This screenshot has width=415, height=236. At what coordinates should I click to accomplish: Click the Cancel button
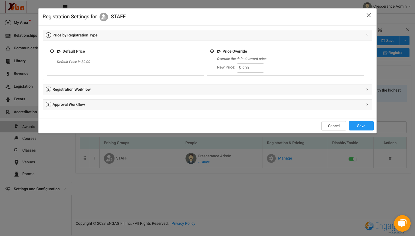tap(334, 126)
